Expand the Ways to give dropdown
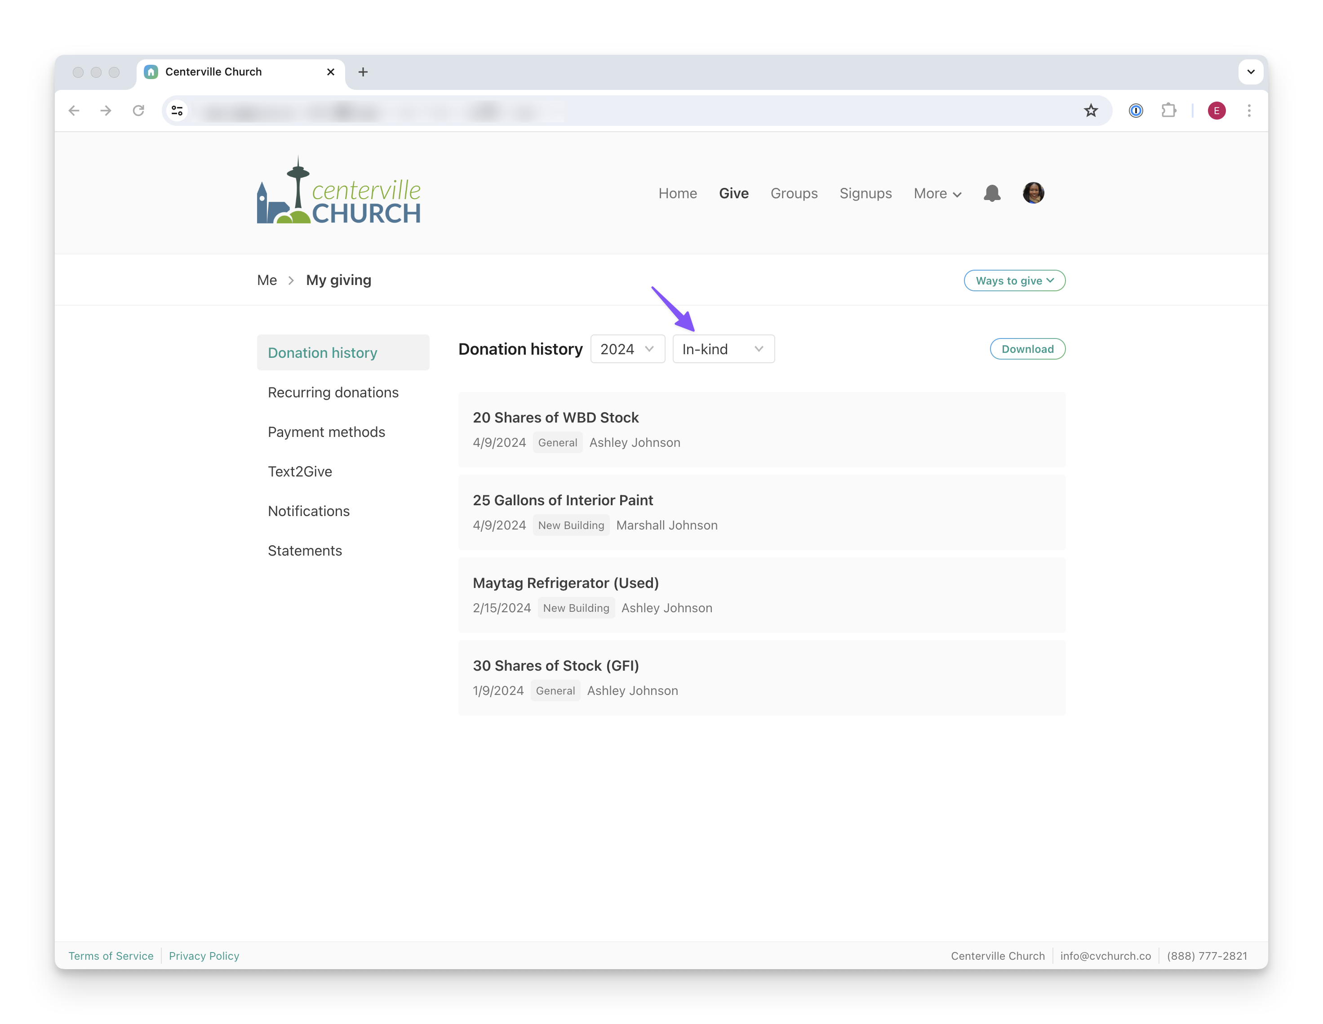This screenshot has height=1024, width=1323. click(x=1014, y=280)
